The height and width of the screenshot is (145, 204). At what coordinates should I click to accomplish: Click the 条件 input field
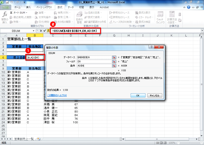pos(94,66)
